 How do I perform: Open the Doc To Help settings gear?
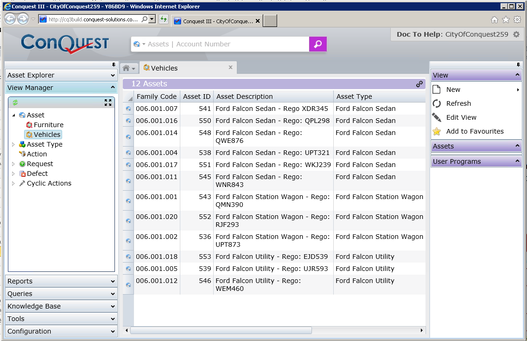point(516,34)
